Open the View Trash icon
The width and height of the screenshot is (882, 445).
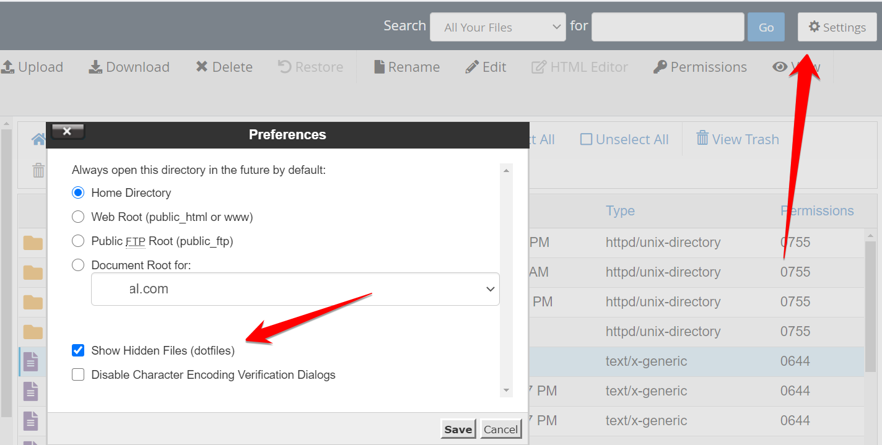click(702, 139)
